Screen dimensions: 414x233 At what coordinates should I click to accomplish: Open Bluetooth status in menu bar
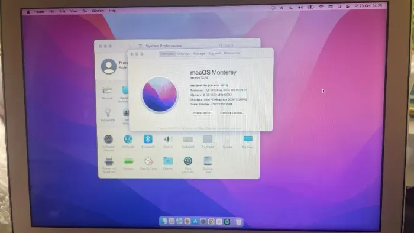282,8
